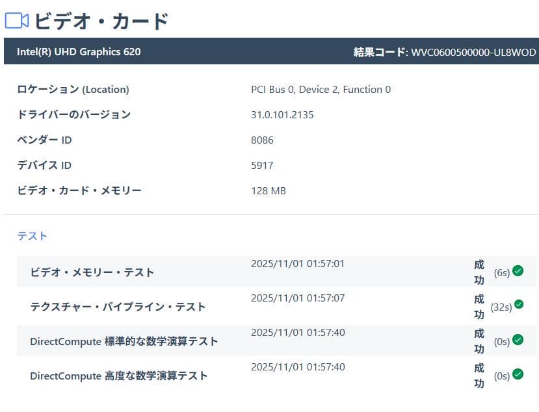Click the timestamp 2025/11/01 01:57:01
This screenshot has width=539, height=412.
(298, 263)
